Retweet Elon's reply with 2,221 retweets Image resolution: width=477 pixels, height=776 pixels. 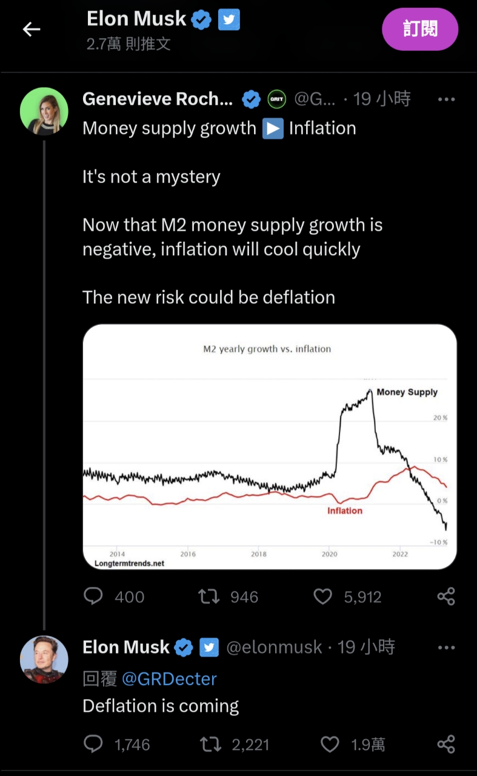tap(210, 744)
